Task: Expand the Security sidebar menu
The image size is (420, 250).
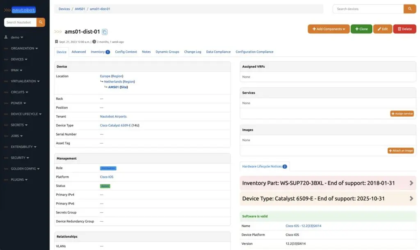Action: coord(20,158)
